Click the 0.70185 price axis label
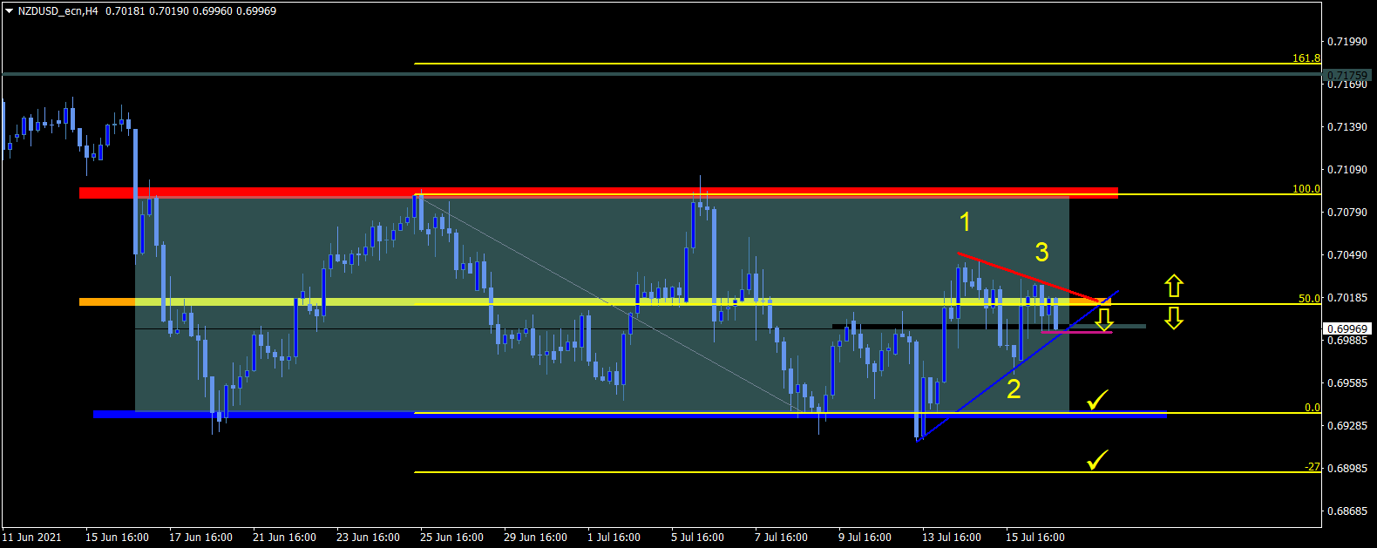 pyautogui.click(x=1346, y=297)
